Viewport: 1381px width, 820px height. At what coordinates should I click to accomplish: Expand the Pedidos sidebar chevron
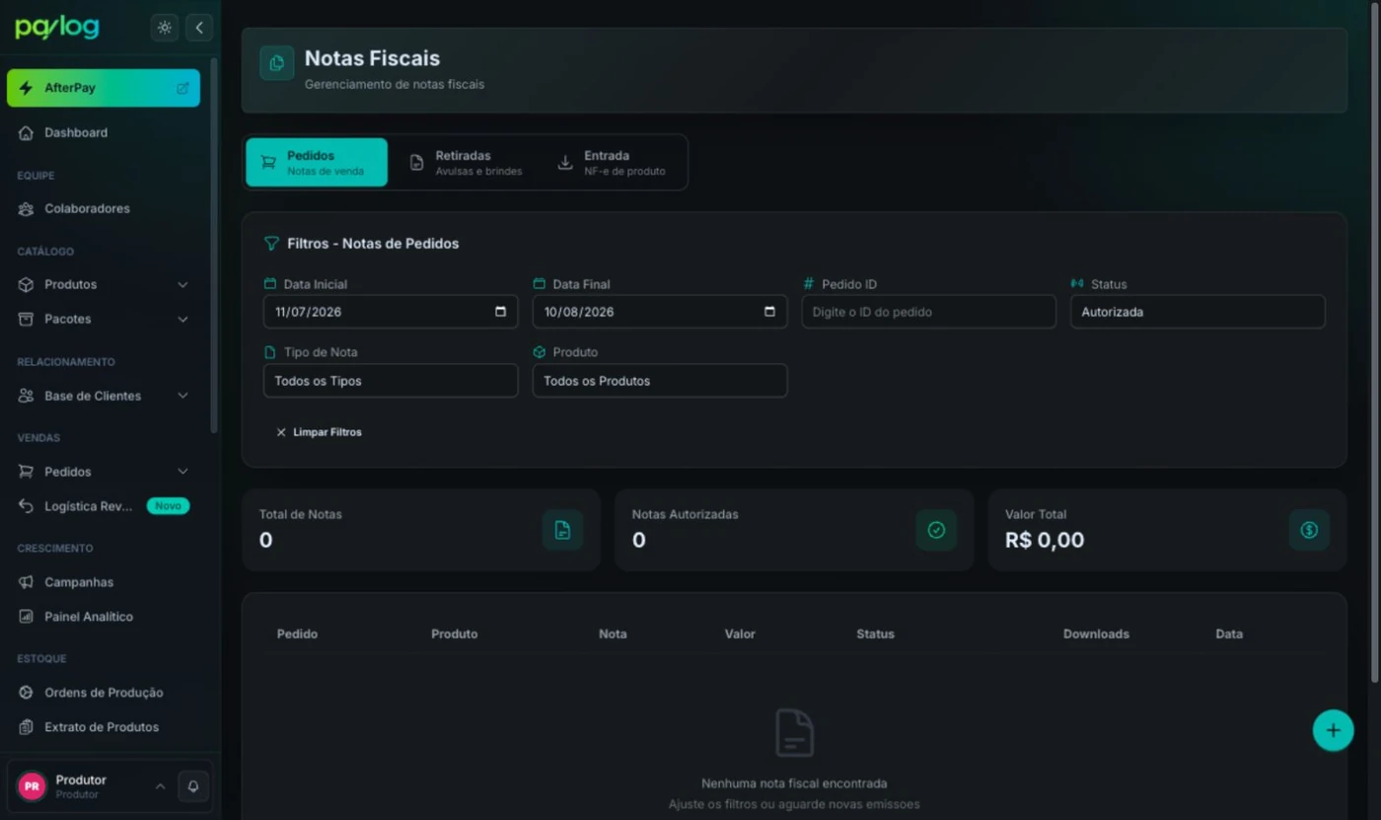pyautogui.click(x=182, y=472)
